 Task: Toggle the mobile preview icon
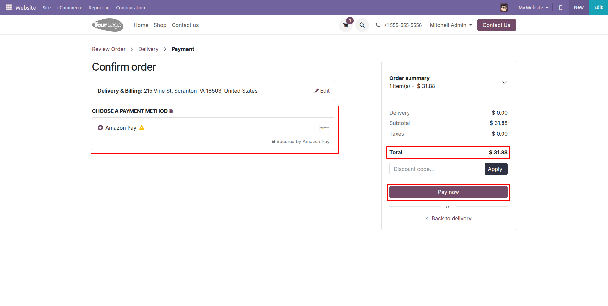[561, 8]
